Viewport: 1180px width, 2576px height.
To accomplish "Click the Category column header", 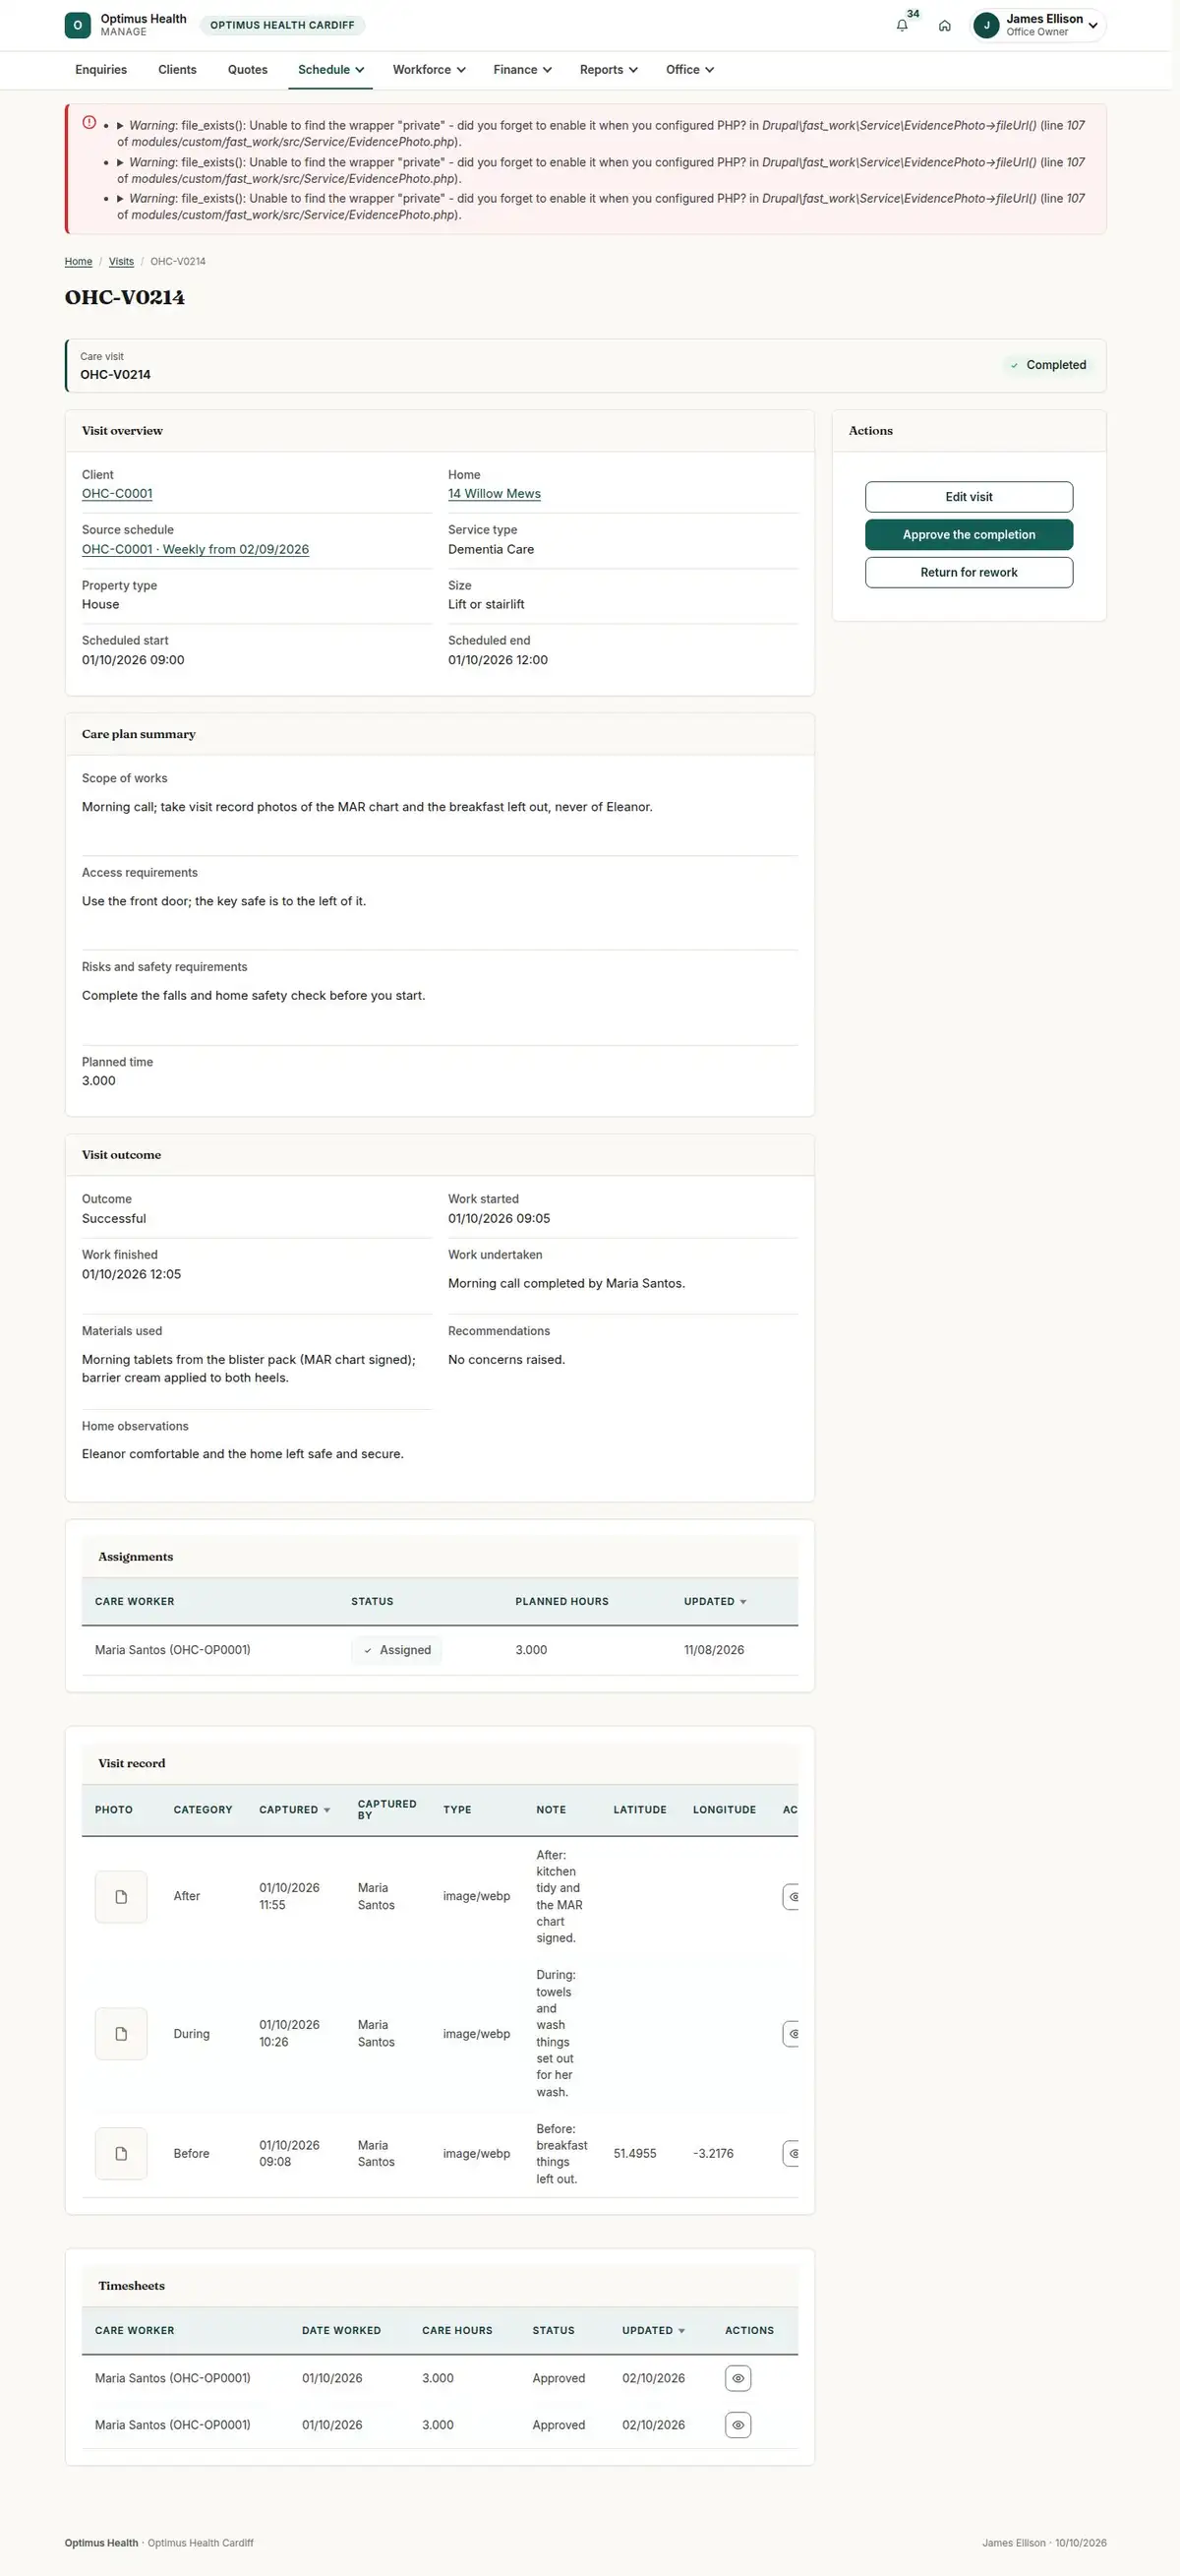I will click(x=203, y=1810).
